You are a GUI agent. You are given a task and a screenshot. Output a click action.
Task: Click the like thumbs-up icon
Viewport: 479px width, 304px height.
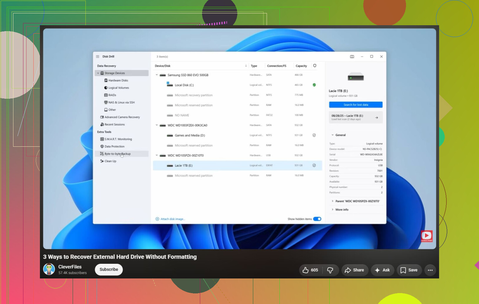[306, 270]
